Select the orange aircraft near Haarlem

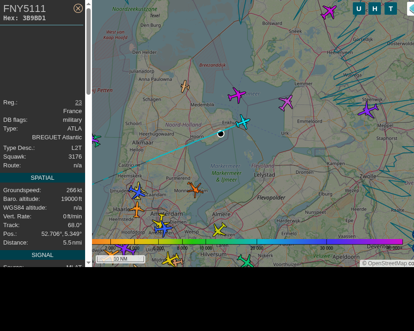(x=137, y=210)
